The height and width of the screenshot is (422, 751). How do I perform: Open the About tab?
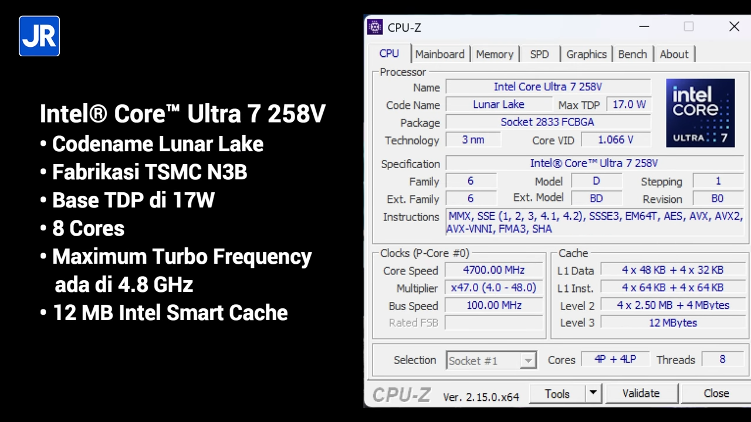[674, 54]
